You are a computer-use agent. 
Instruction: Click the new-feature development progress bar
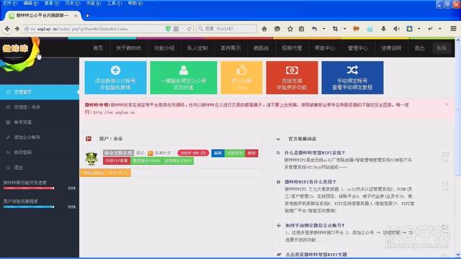(x=29, y=188)
